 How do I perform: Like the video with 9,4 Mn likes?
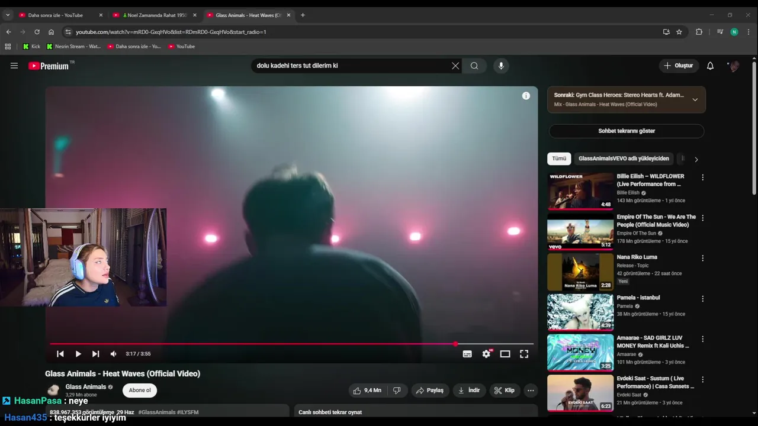367,390
